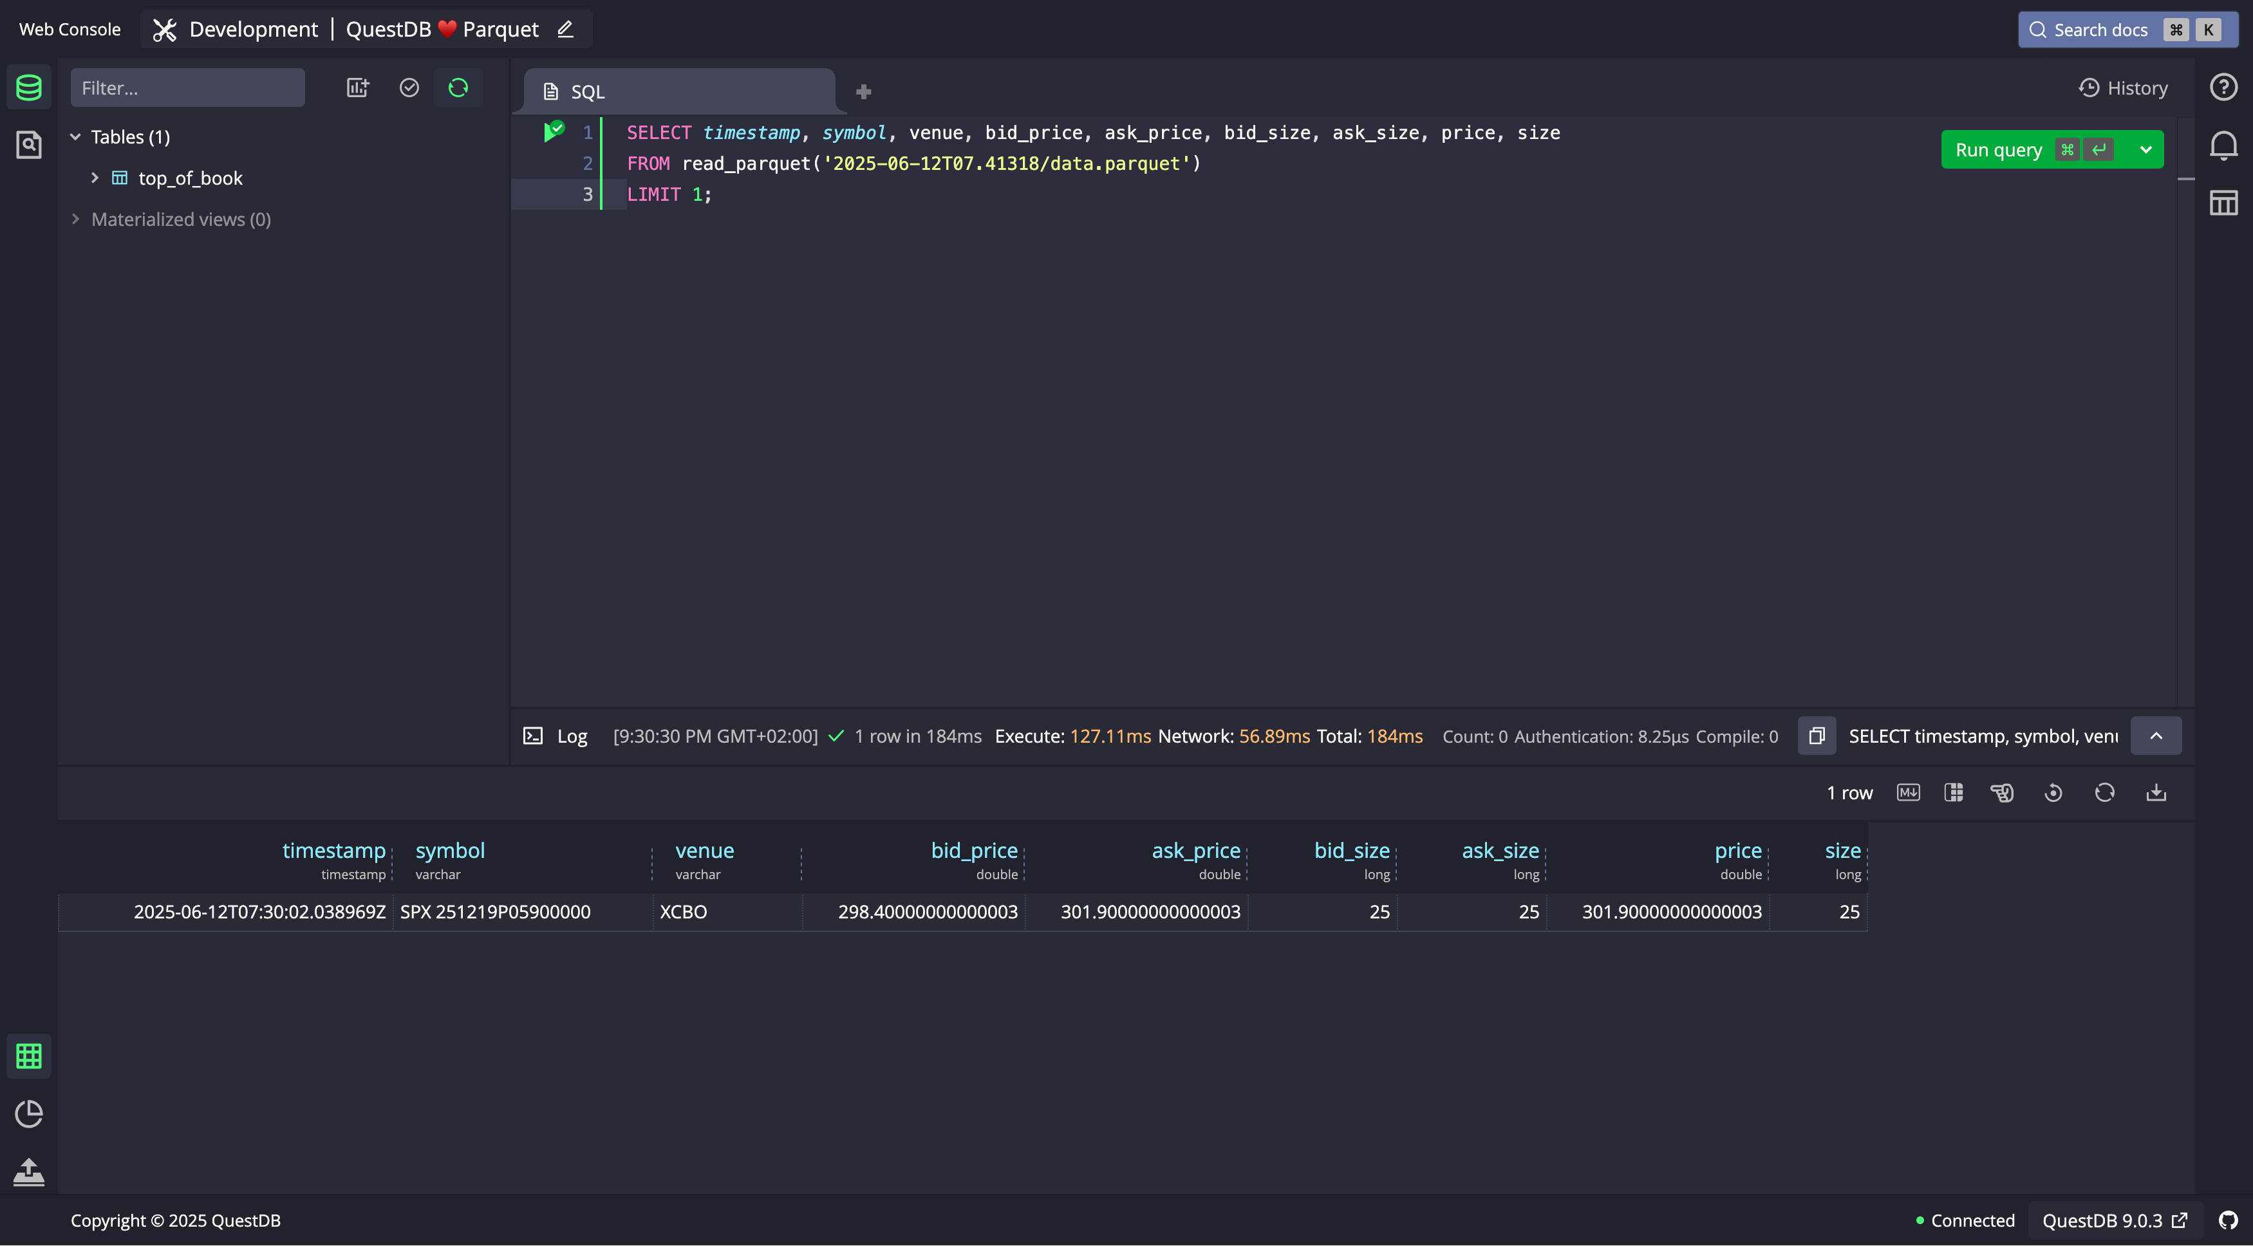Screen dimensions: 2253x1246
Task: Click the pointing hand move-column icon
Action: [2002, 793]
